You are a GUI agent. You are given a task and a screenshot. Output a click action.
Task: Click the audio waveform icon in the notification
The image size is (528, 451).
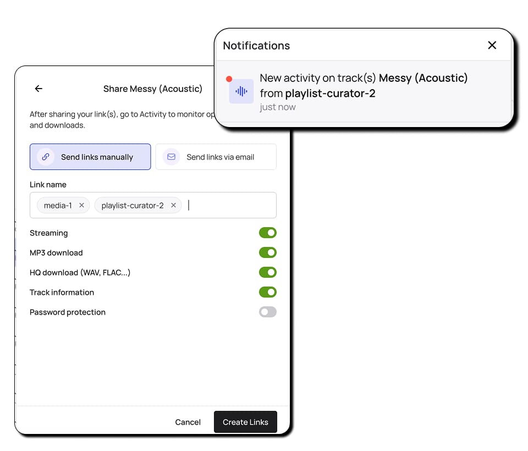click(x=240, y=91)
